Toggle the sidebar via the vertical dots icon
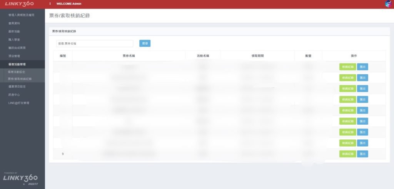Screen dimensions: 394x189 (x=50, y=4)
